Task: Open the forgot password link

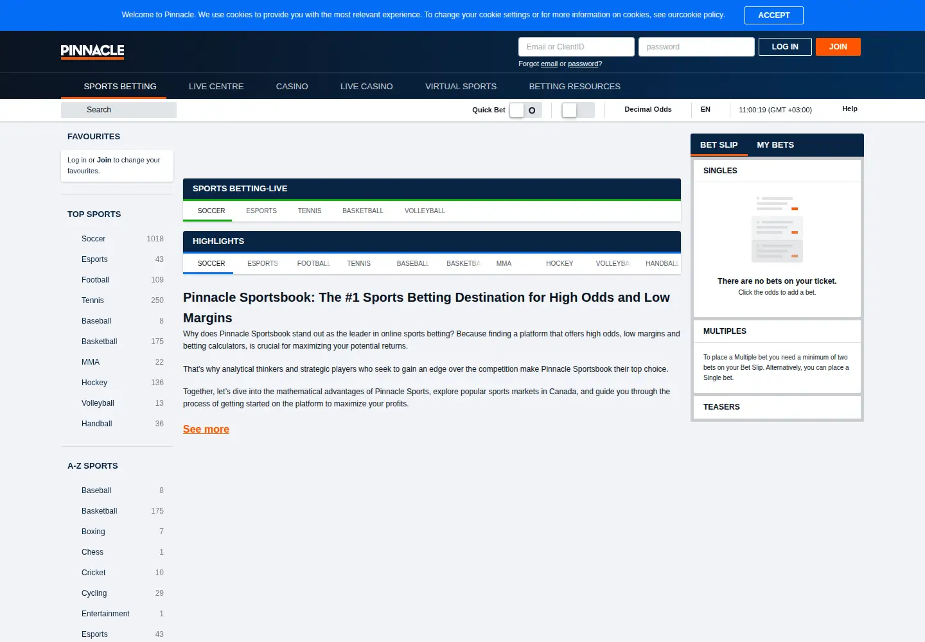Action: (583, 64)
